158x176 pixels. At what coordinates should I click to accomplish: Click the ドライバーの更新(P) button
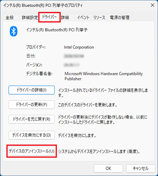31,105
